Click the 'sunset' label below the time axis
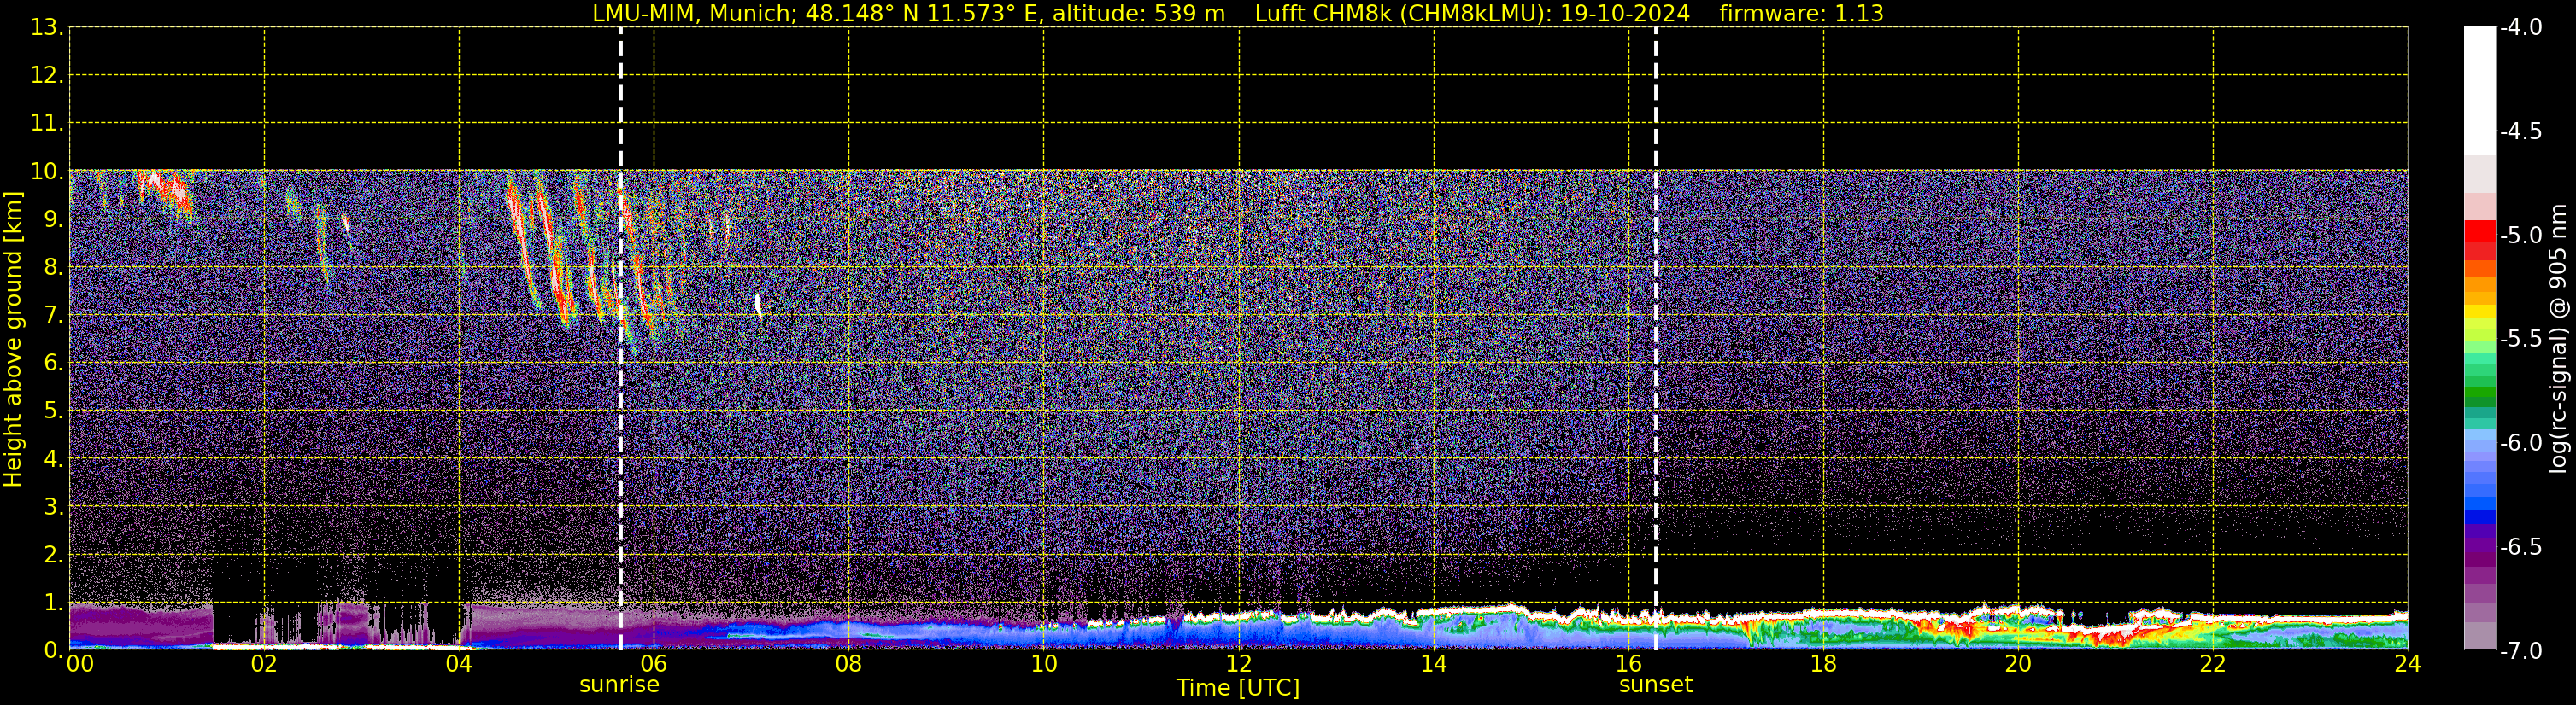Screen dimensions: 2576x705 point(1655,685)
